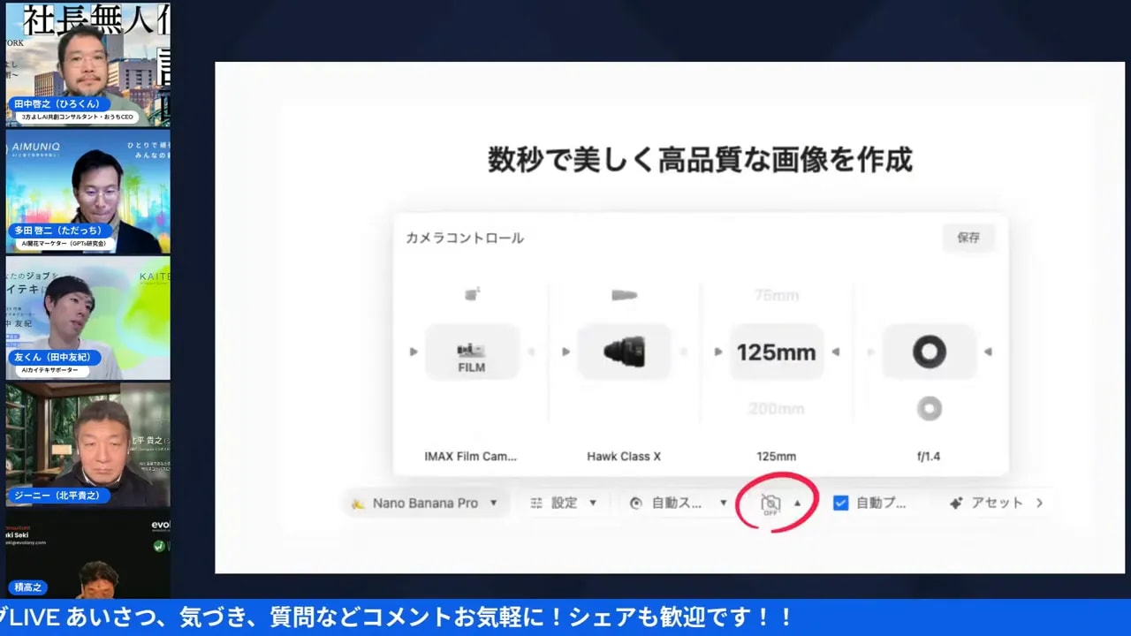Uncheck the 自動プ checkbox
Screen dimensions: 1131x636
coord(839,502)
